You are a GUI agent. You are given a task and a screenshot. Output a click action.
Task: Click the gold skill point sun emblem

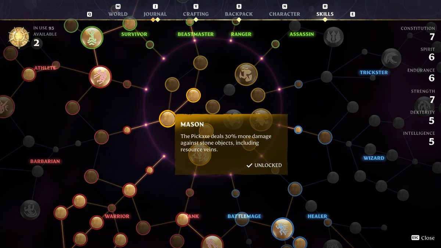(19, 38)
